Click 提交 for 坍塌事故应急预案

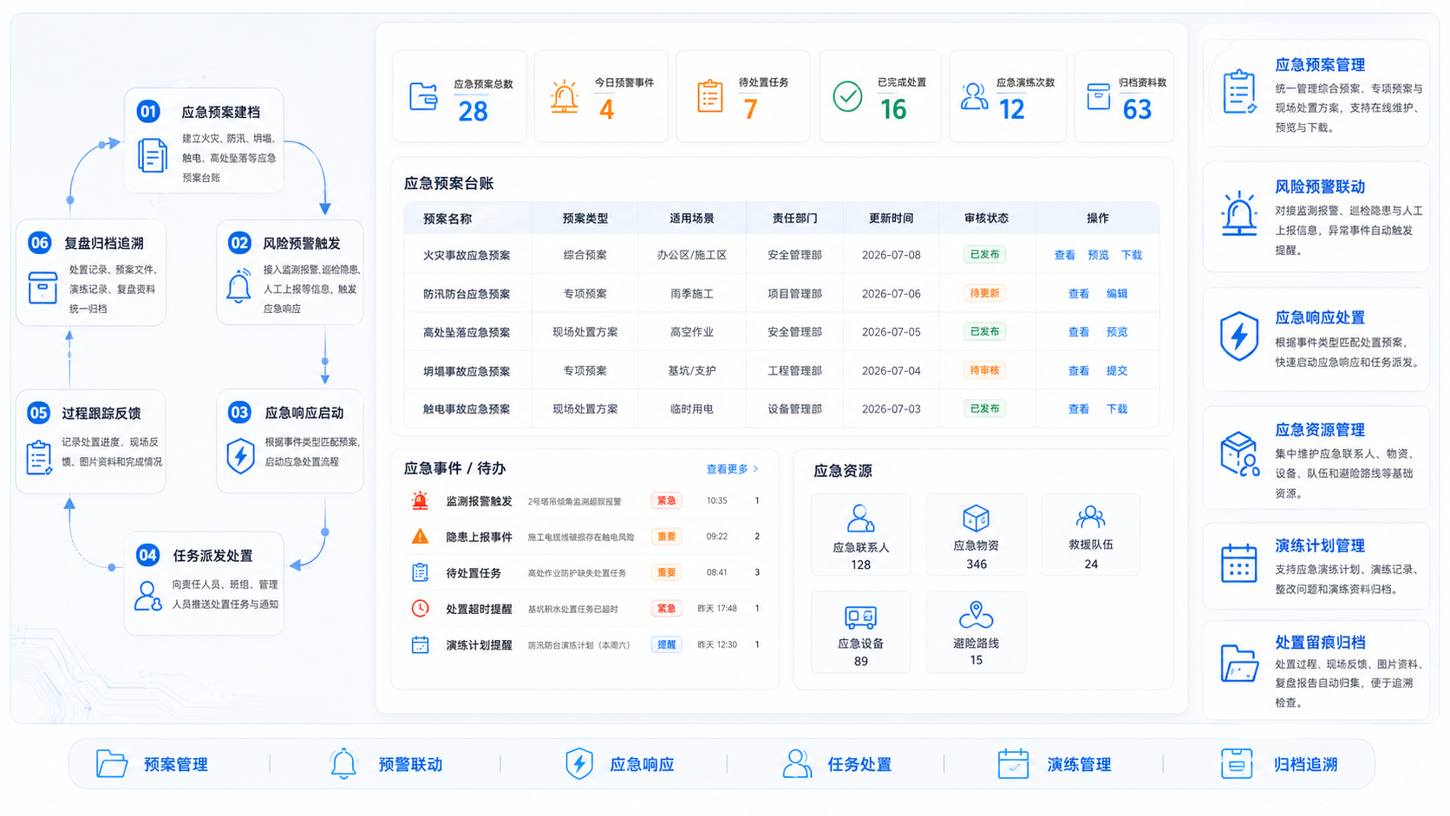(1117, 371)
